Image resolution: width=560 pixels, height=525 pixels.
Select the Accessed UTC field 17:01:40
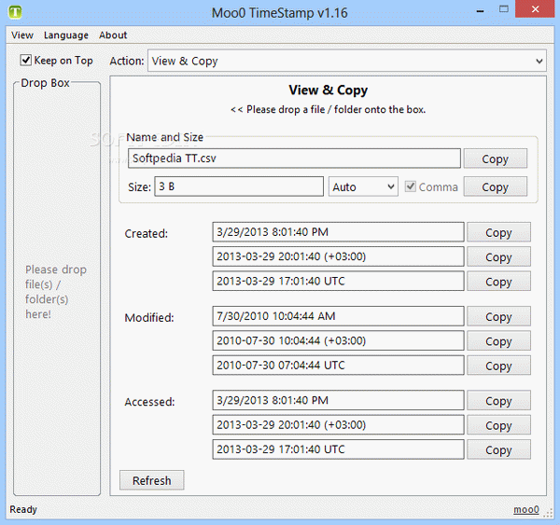click(338, 449)
